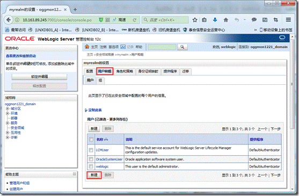Open the [LNXDB01_A] bookmark
Viewport: 299px width, 196px height.
coord(50,30)
